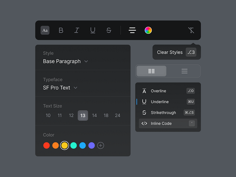Toggle italic formatting in the toolbar
The image size is (236, 177).
pos(77,30)
